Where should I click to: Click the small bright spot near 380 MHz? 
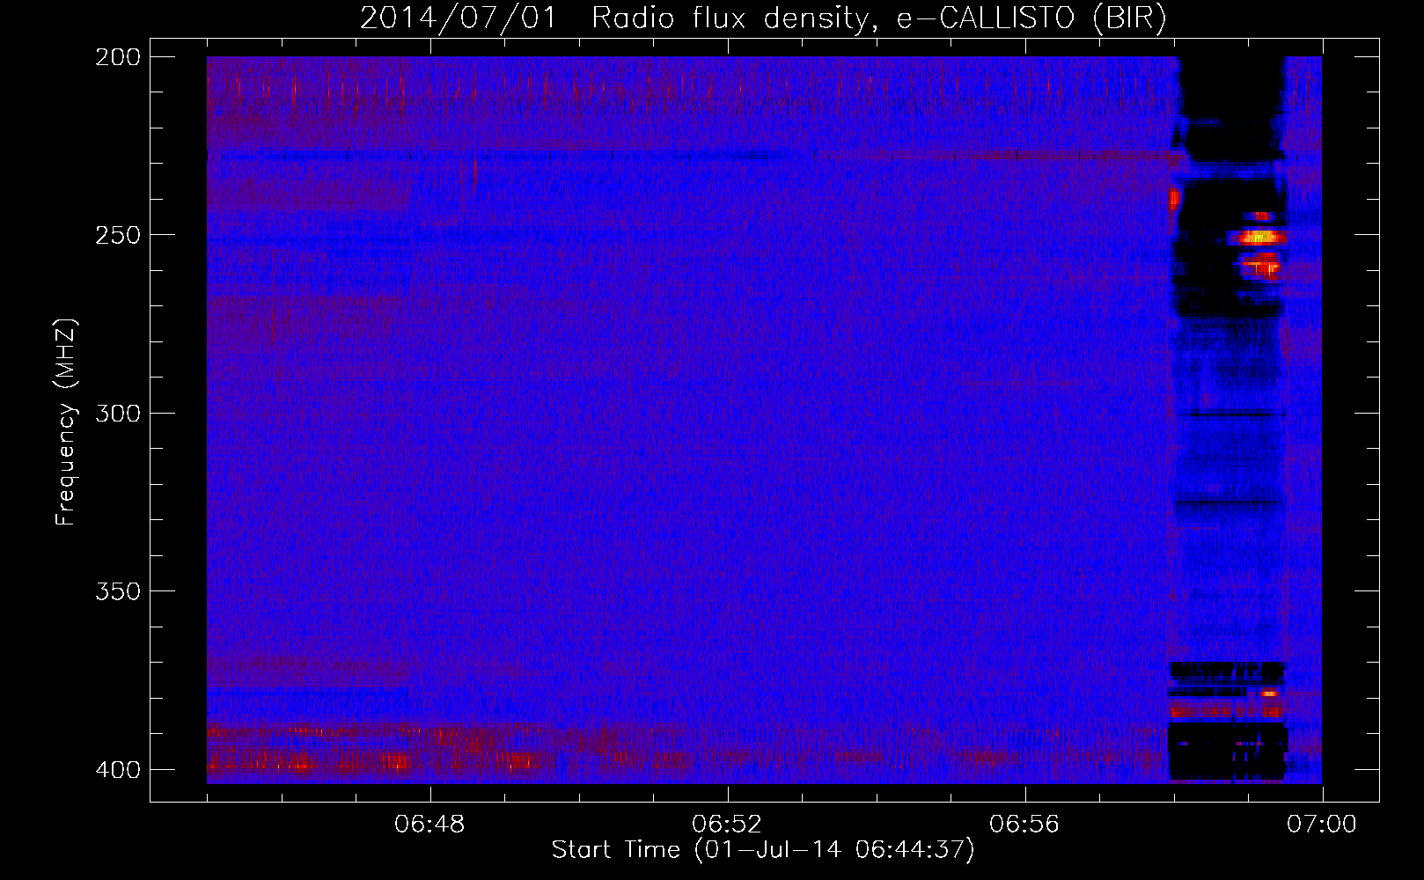point(1268,693)
